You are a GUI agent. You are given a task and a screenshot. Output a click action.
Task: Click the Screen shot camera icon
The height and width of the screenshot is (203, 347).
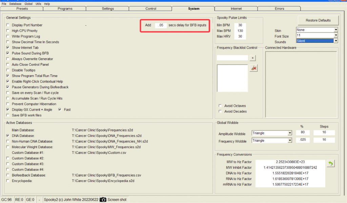coord(103,200)
